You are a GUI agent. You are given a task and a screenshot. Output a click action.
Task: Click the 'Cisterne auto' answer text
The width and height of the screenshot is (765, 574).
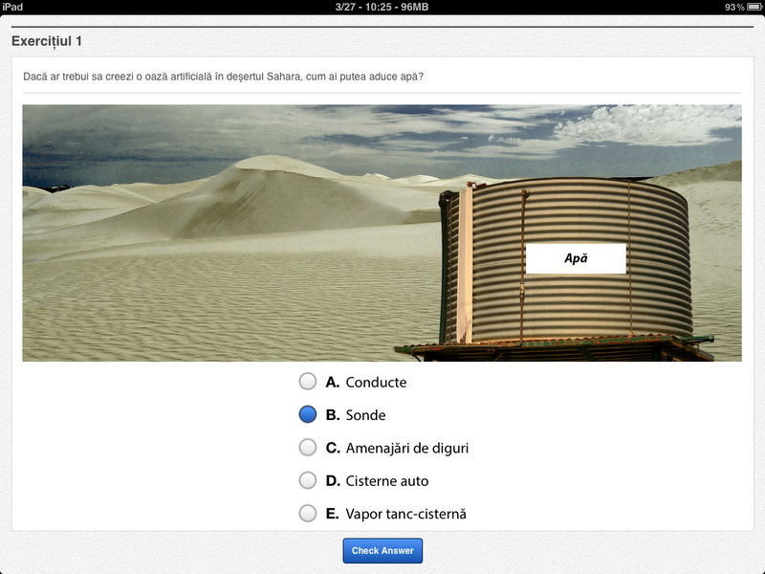point(386,480)
